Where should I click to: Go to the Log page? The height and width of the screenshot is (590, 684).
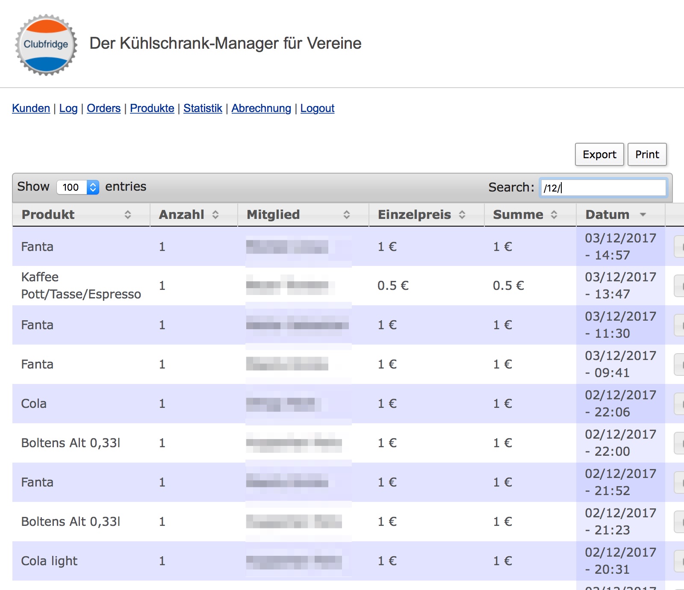click(68, 108)
